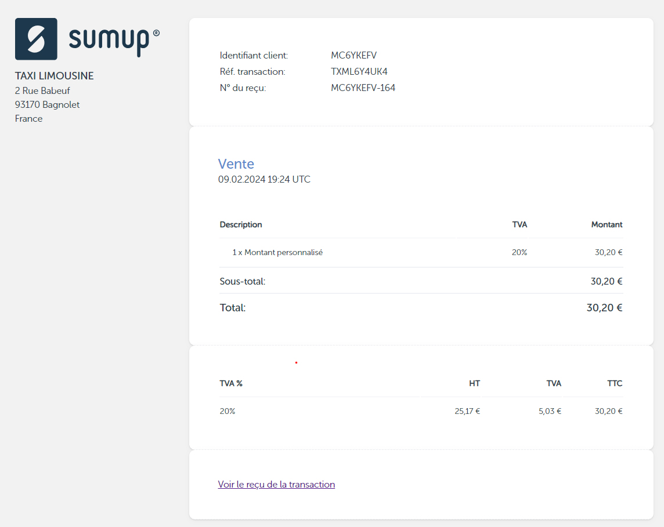Select the merchant name TAXI LIMOUSINE
Screen dimensions: 664x527
click(54, 76)
